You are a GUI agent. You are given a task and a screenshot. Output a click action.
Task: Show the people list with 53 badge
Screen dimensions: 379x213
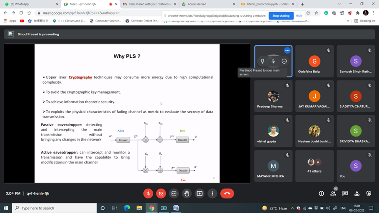click(x=333, y=193)
